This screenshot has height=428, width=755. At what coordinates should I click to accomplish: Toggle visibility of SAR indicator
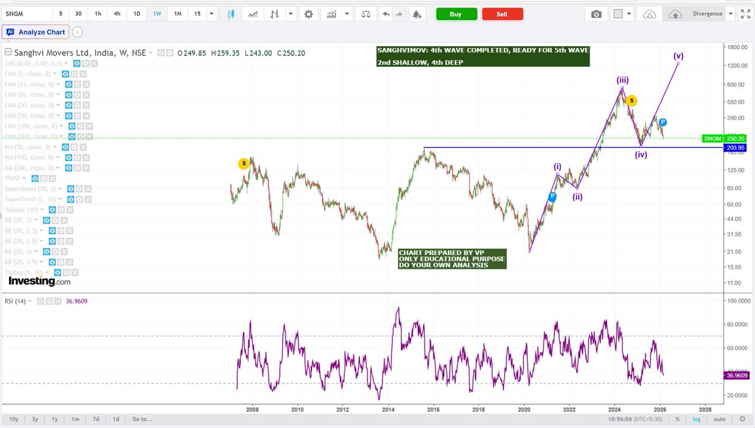77,64
